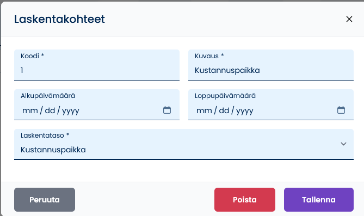Cancel with the gray Peruuta button
Screen dimensions: 364x216
coord(45,200)
